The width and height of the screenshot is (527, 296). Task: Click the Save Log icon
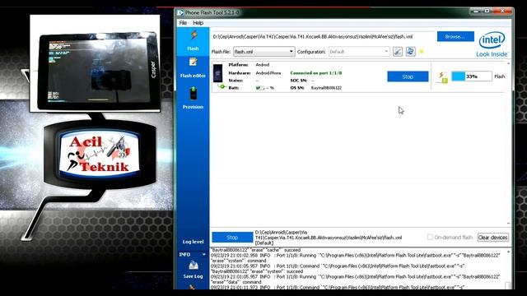pyautogui.click(x=193, y=266)
